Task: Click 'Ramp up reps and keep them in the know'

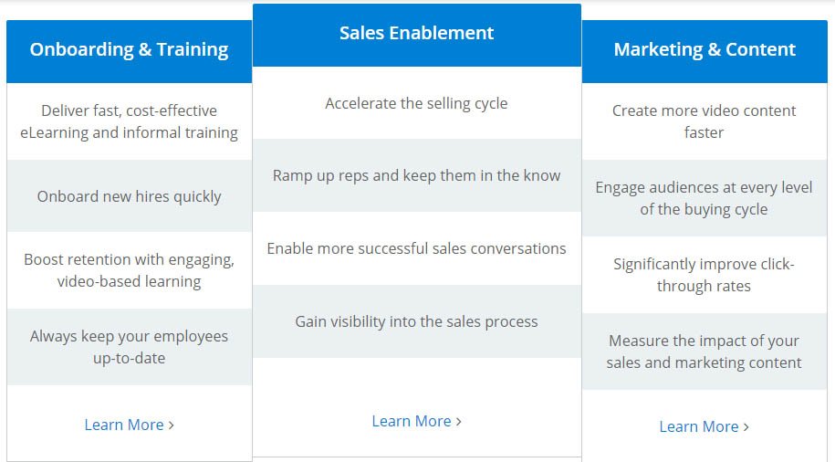Action: (x=416, y=175)
